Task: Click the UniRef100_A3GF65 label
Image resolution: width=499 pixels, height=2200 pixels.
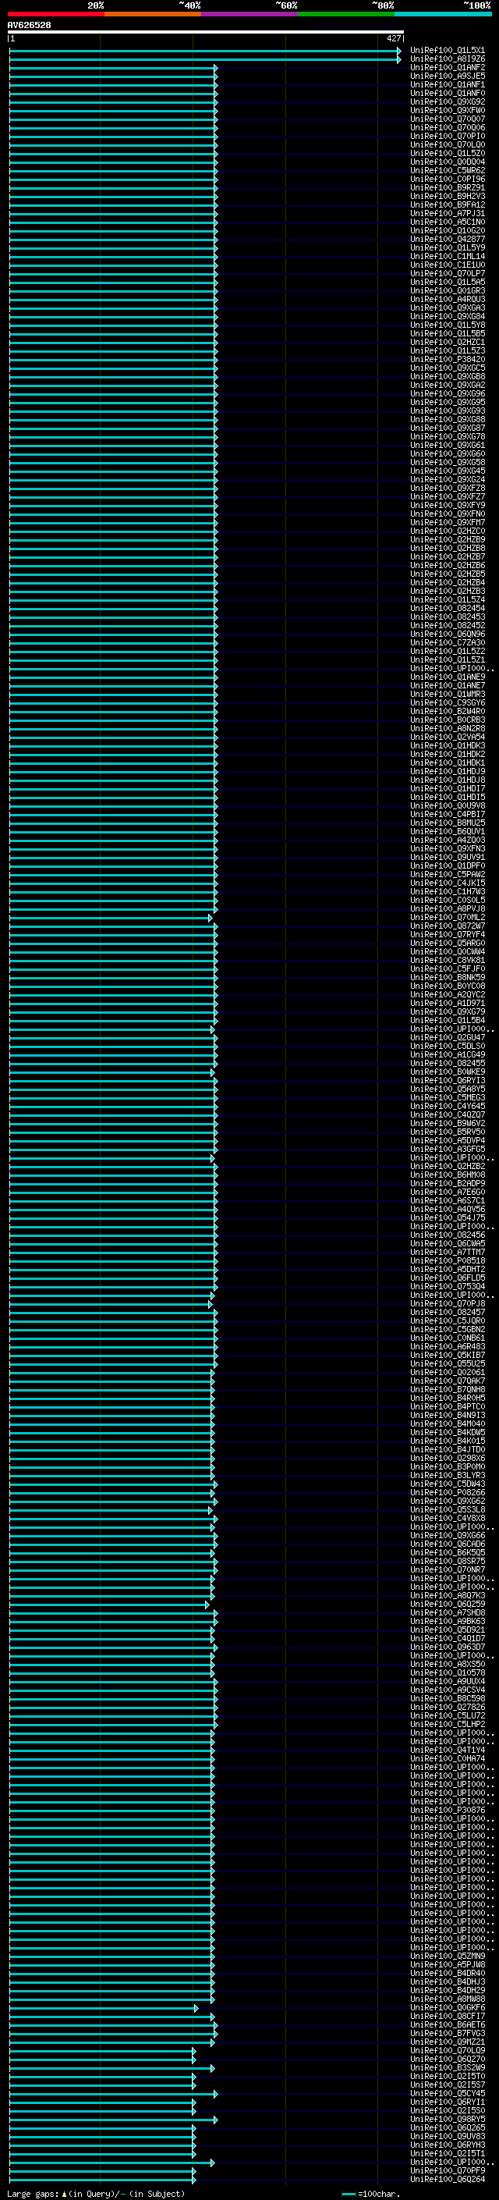Action: 447,1149
